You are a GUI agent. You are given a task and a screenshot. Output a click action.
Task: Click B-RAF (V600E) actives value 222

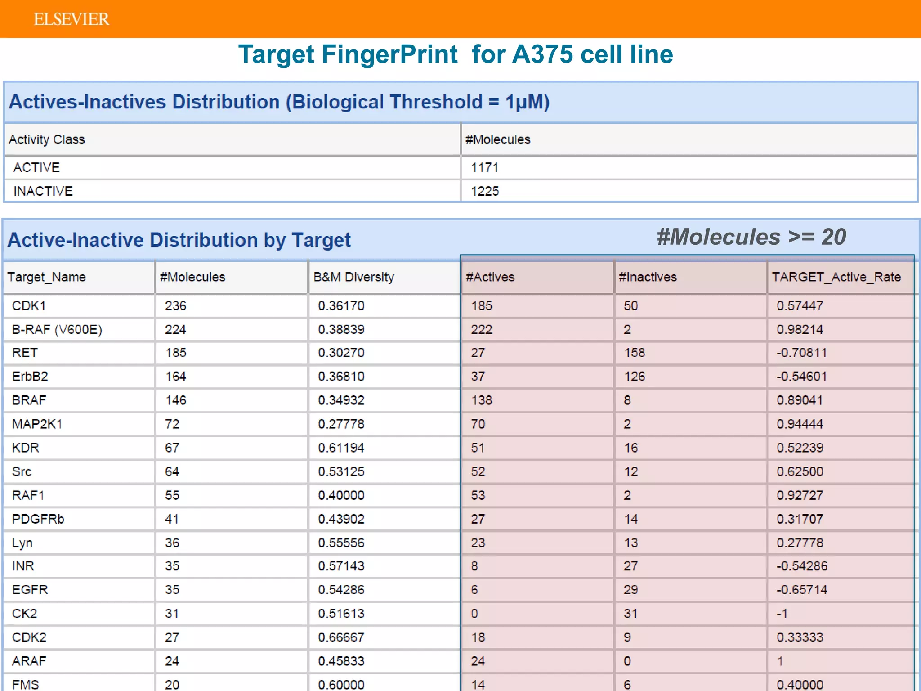point(482,330)
